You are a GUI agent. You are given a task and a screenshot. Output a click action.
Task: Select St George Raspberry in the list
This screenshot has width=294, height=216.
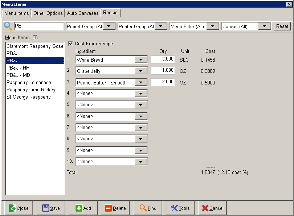click(35, 97)
